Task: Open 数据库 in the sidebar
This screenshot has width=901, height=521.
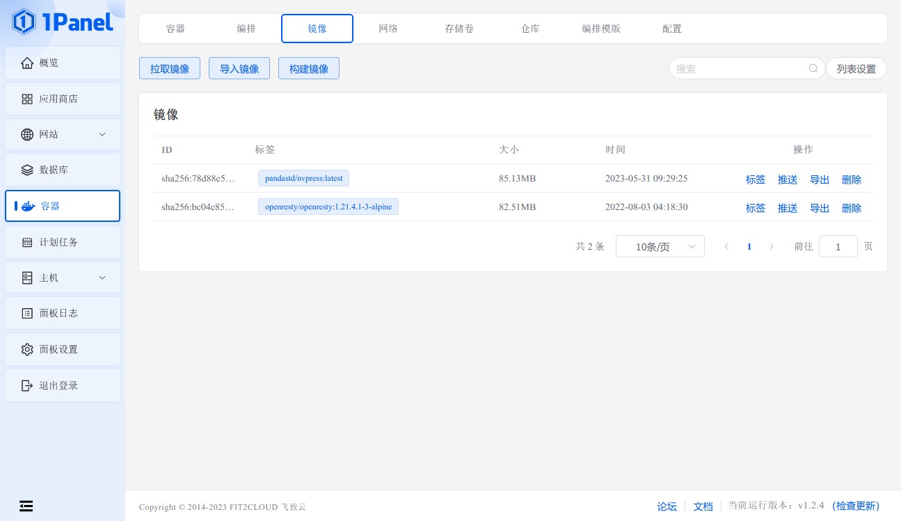Action: (63, 170)
